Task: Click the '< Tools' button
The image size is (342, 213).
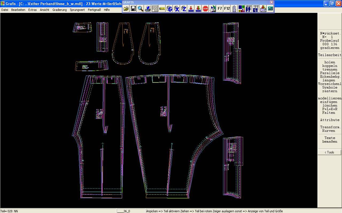Action: pos(329,152)
